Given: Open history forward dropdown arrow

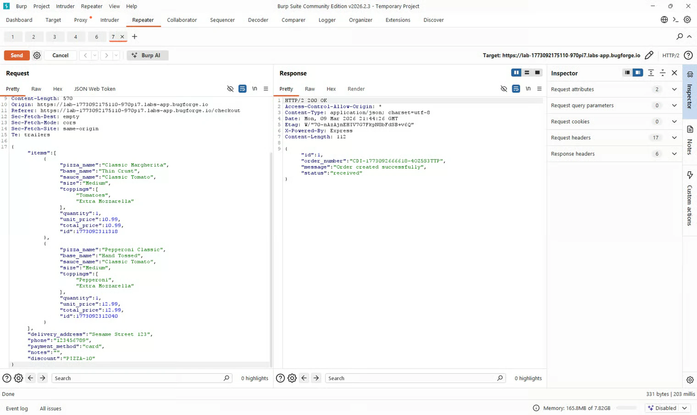Looking at the screenshot, I should click(116, 55).
